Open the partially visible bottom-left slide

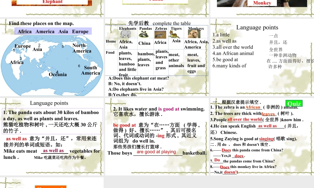(x=52, y=183)
